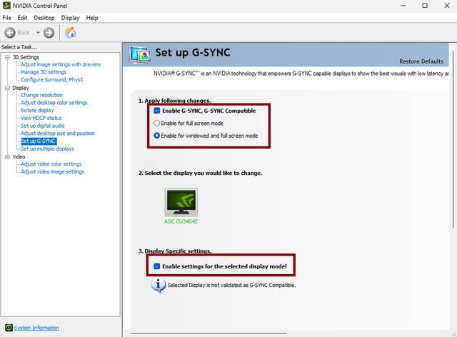The width and height of the screenshot is (457, 337).
Task: Toggle Enable settings for selected display model
Action: click(x=157, y=266)
